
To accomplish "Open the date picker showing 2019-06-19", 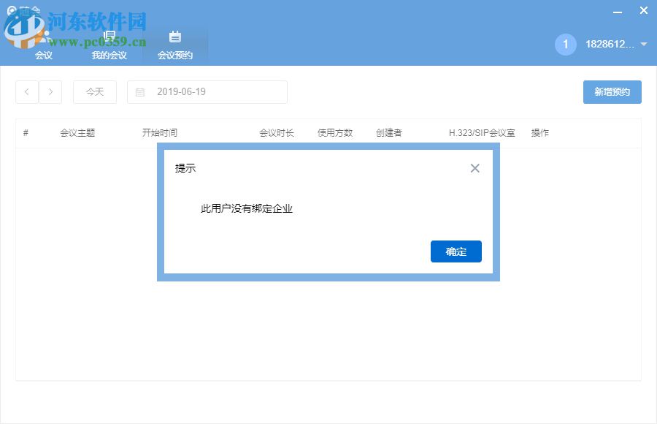I will [x=207, y=91].
